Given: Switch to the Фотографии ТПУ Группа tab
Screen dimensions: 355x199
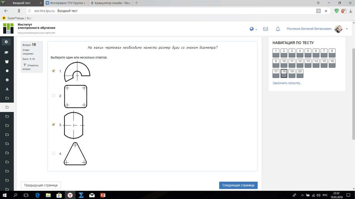Looking at the screenshot, I should point(66,3).
